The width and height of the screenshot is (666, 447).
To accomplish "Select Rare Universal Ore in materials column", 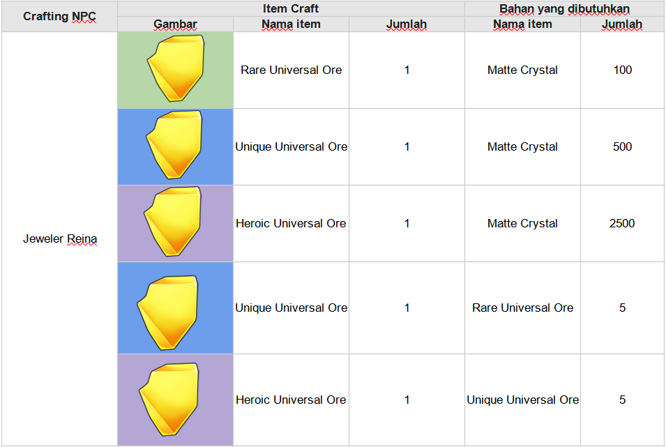I will point(522,308).
